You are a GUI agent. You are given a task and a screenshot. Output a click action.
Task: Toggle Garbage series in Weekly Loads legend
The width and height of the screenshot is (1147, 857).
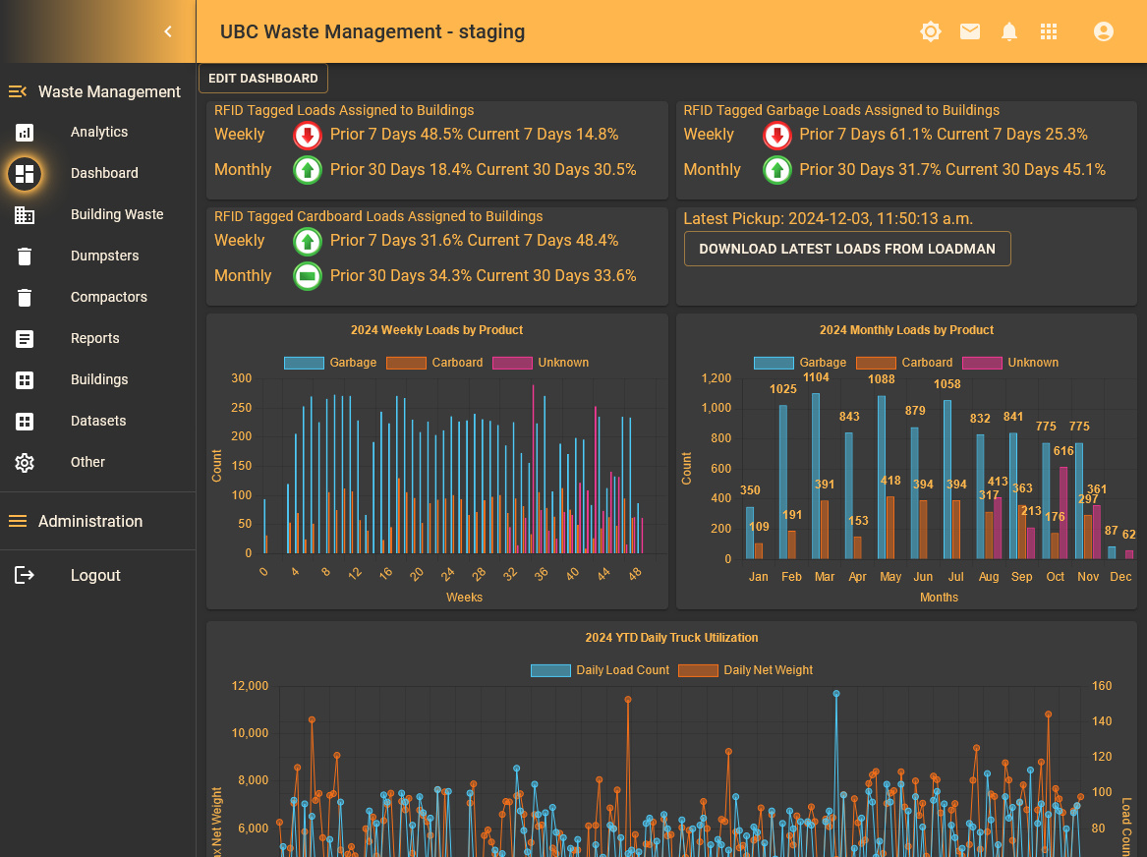click(x=332, y=363)
